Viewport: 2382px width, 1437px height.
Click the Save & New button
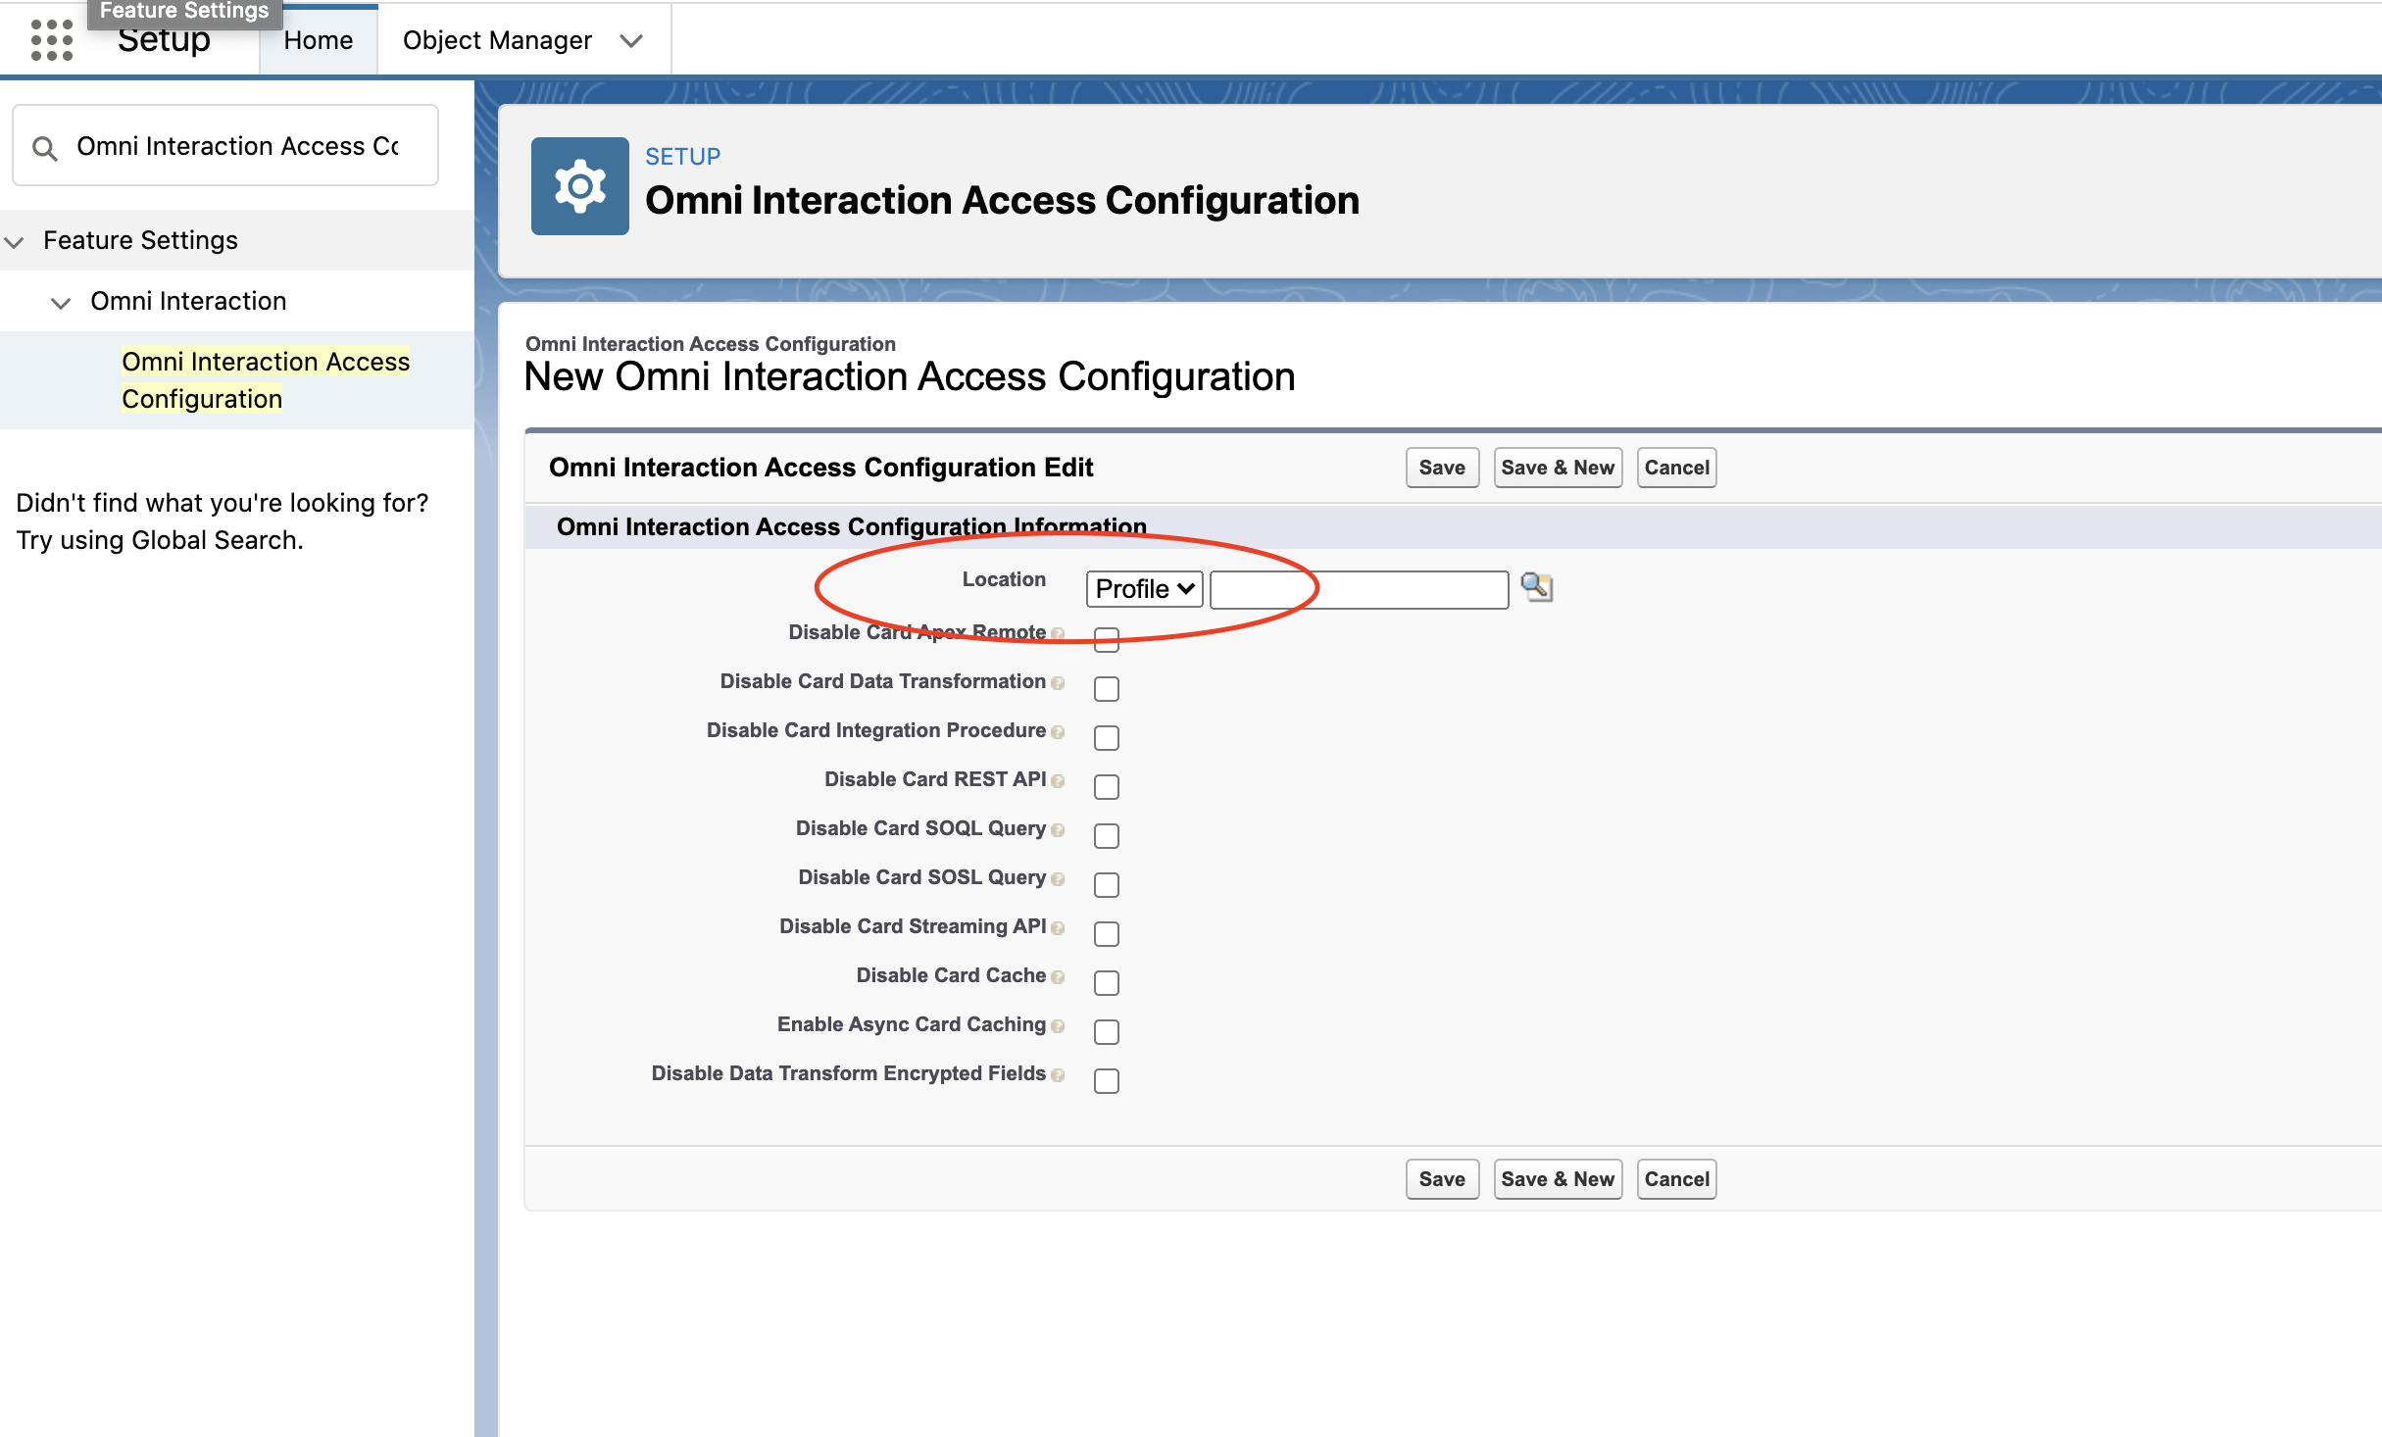[x=1558, y=468]
